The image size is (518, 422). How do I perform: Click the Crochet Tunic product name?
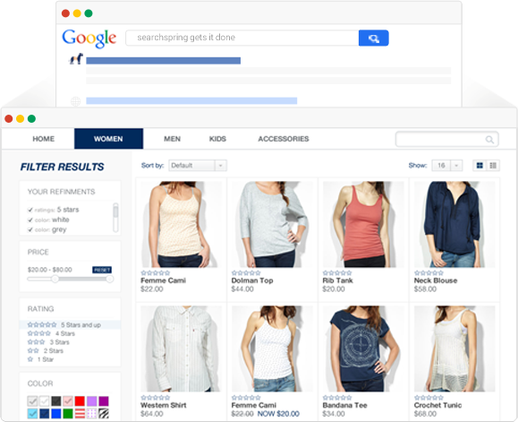click(437, 405)
